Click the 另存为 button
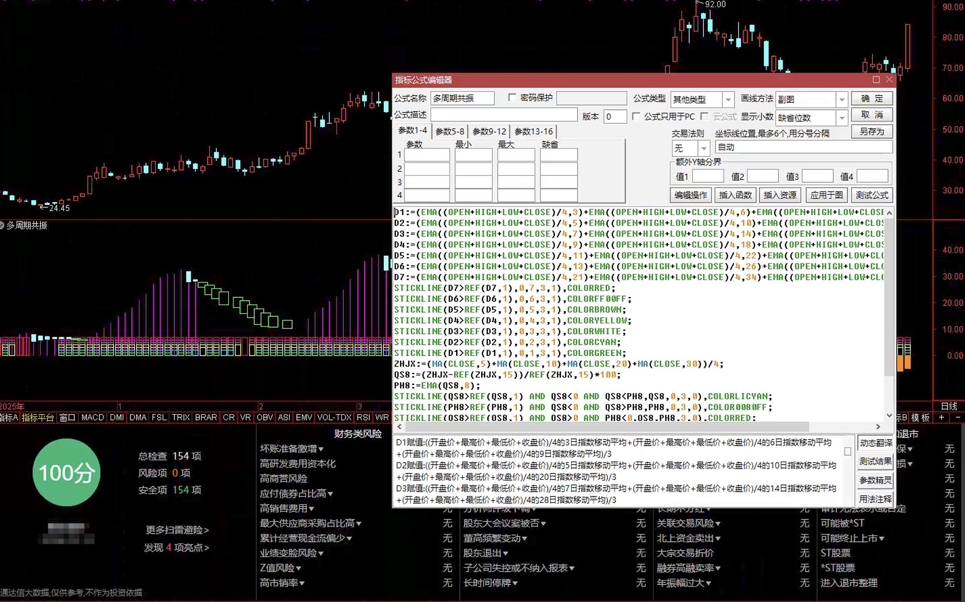The height and width of the screenshot is (602, 965). click(x=872, y=132)
